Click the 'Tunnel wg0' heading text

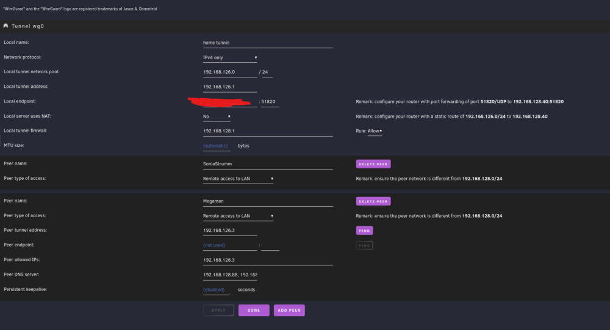pyautogui.click(x=27, y=26)
